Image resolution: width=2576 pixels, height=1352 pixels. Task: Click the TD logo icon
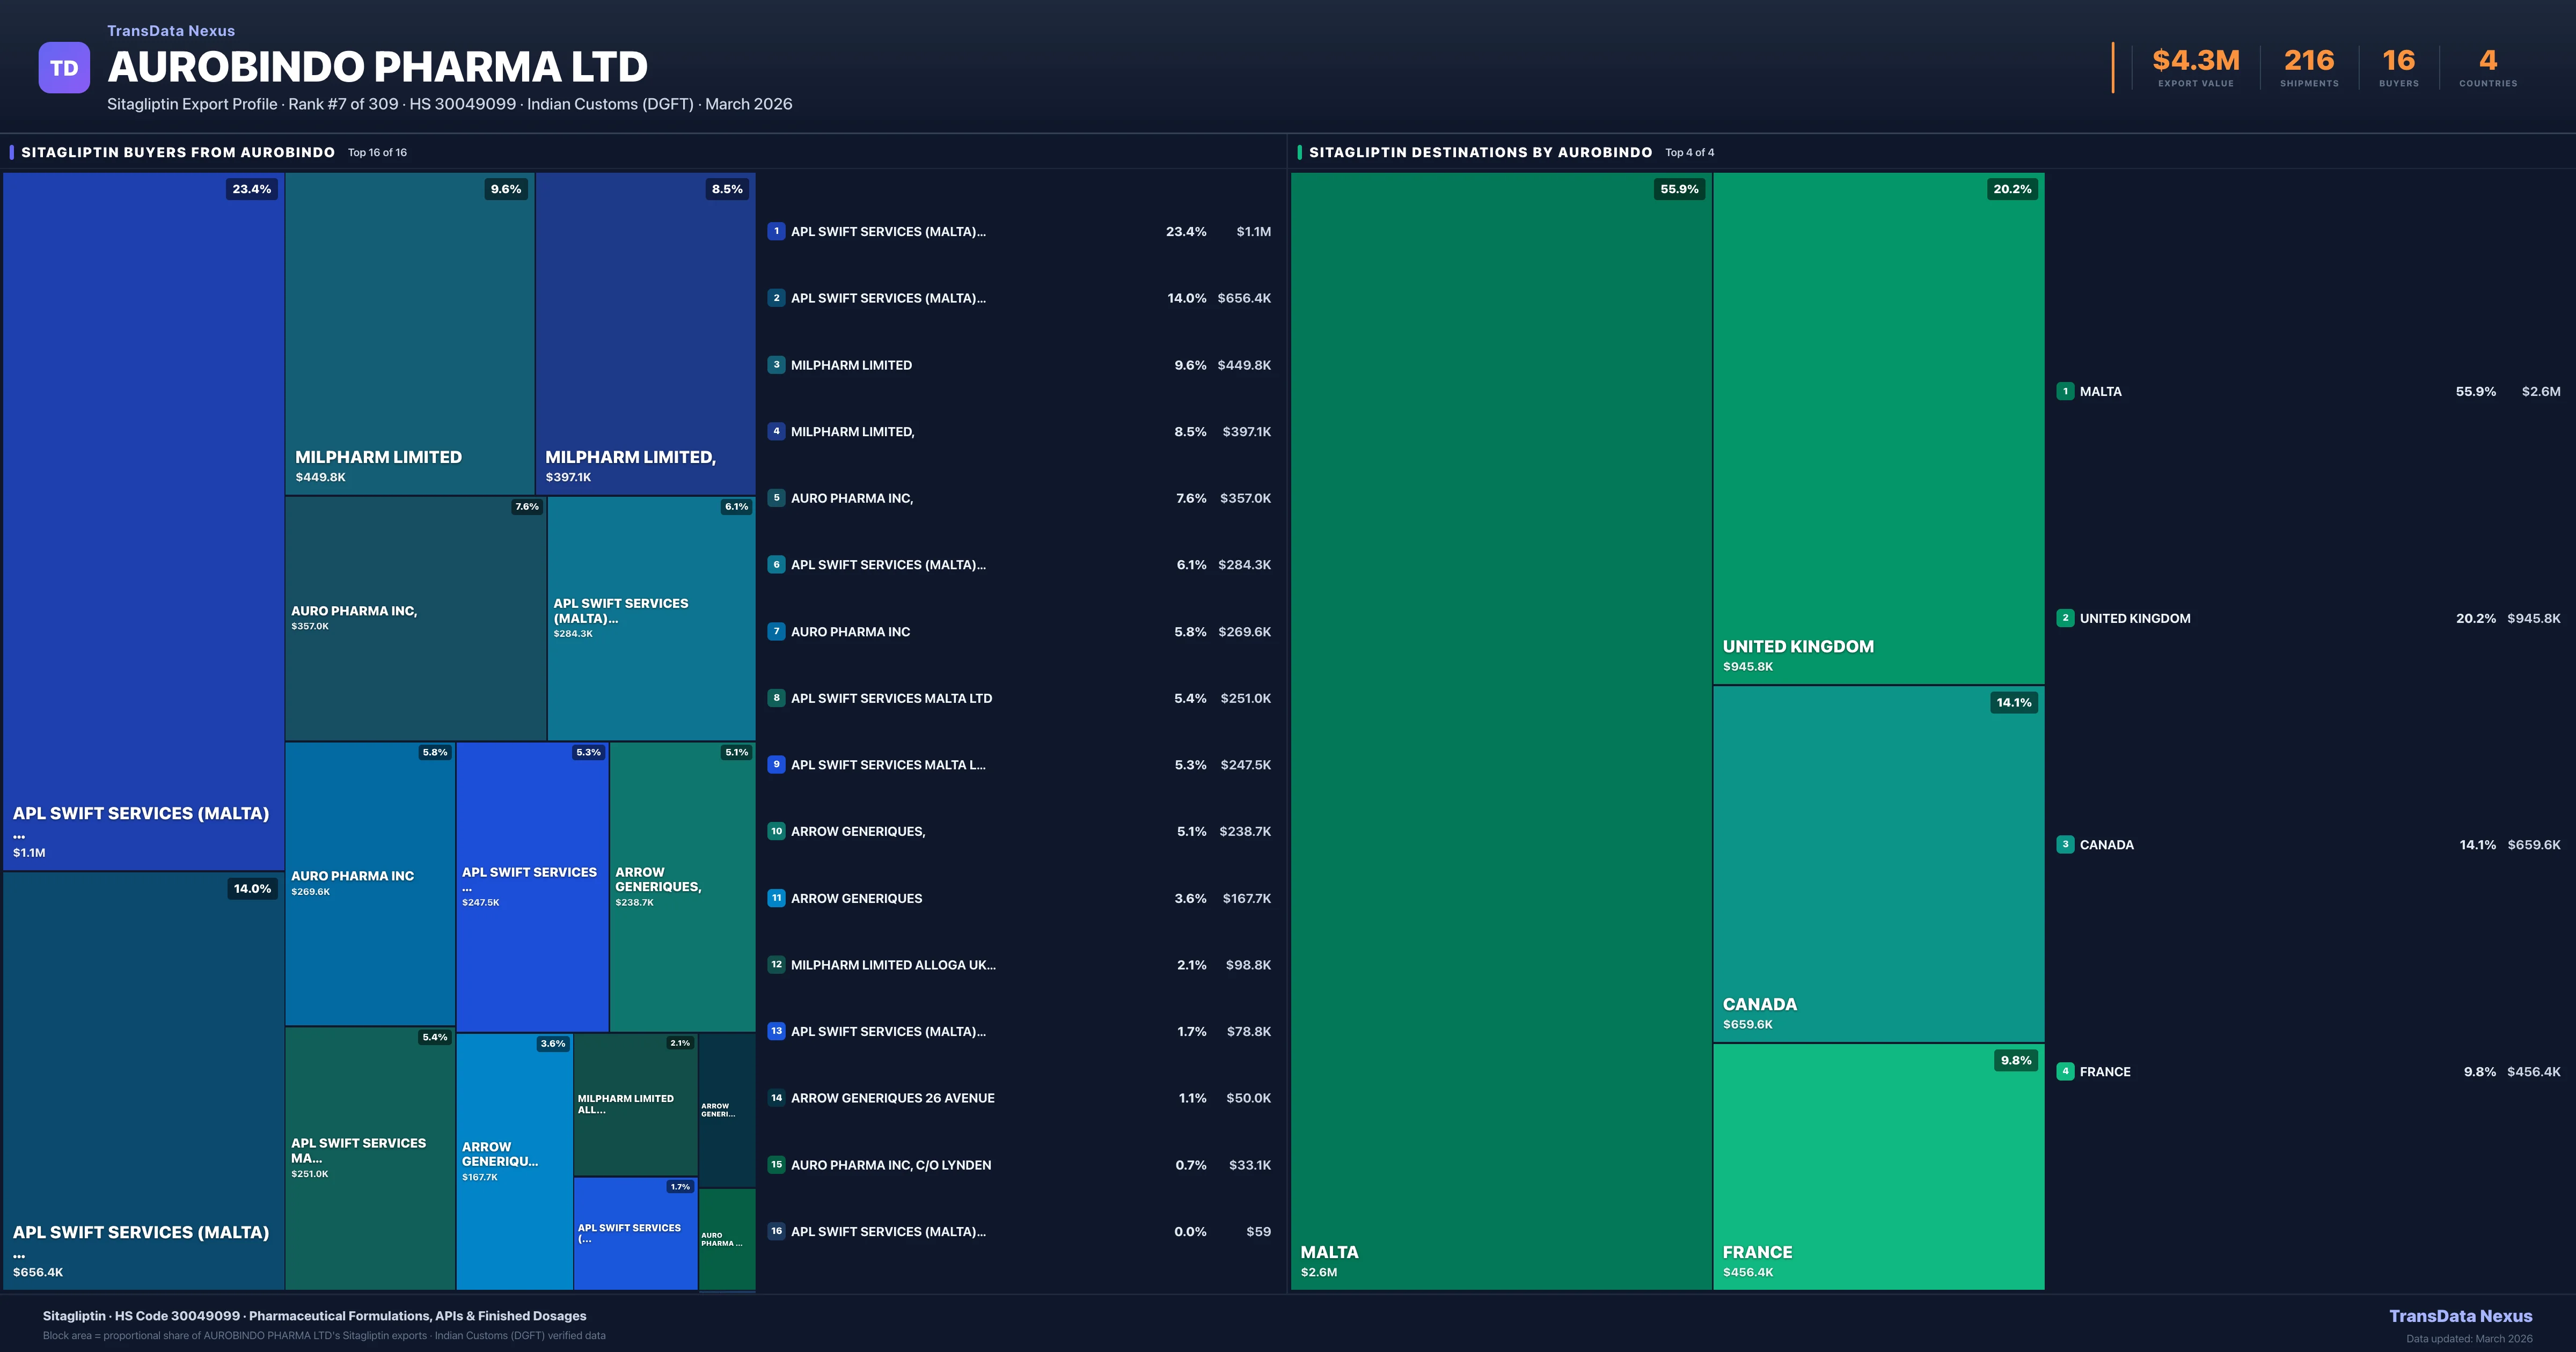tap(64, 66)
